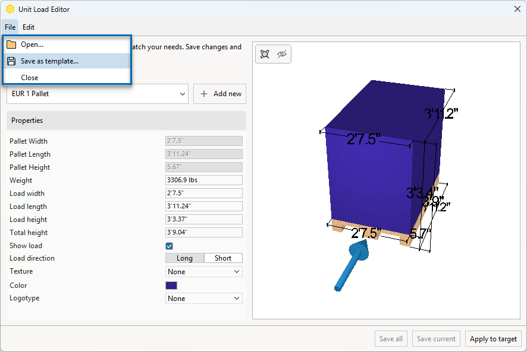Click the zoom-to-fit icon in 3D view

tap(265, 54)
